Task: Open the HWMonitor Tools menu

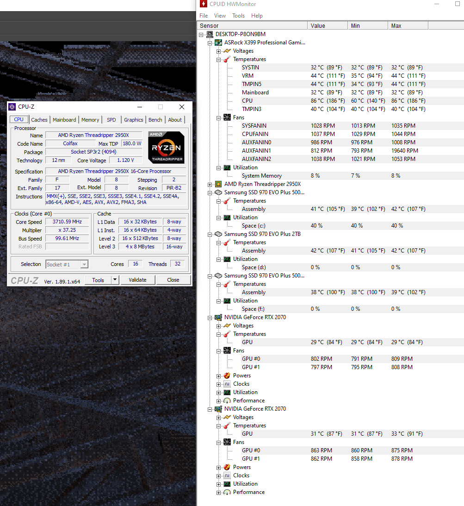Action: pyautogui.click(x=238, y=15)
